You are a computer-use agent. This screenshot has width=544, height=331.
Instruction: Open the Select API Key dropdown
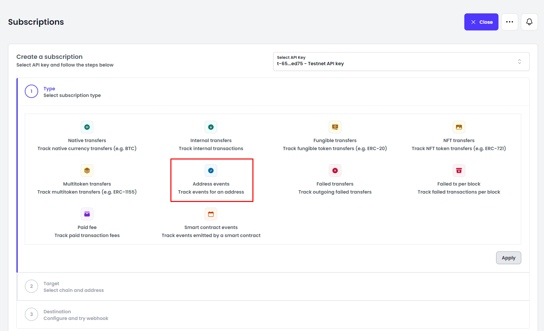401,62
